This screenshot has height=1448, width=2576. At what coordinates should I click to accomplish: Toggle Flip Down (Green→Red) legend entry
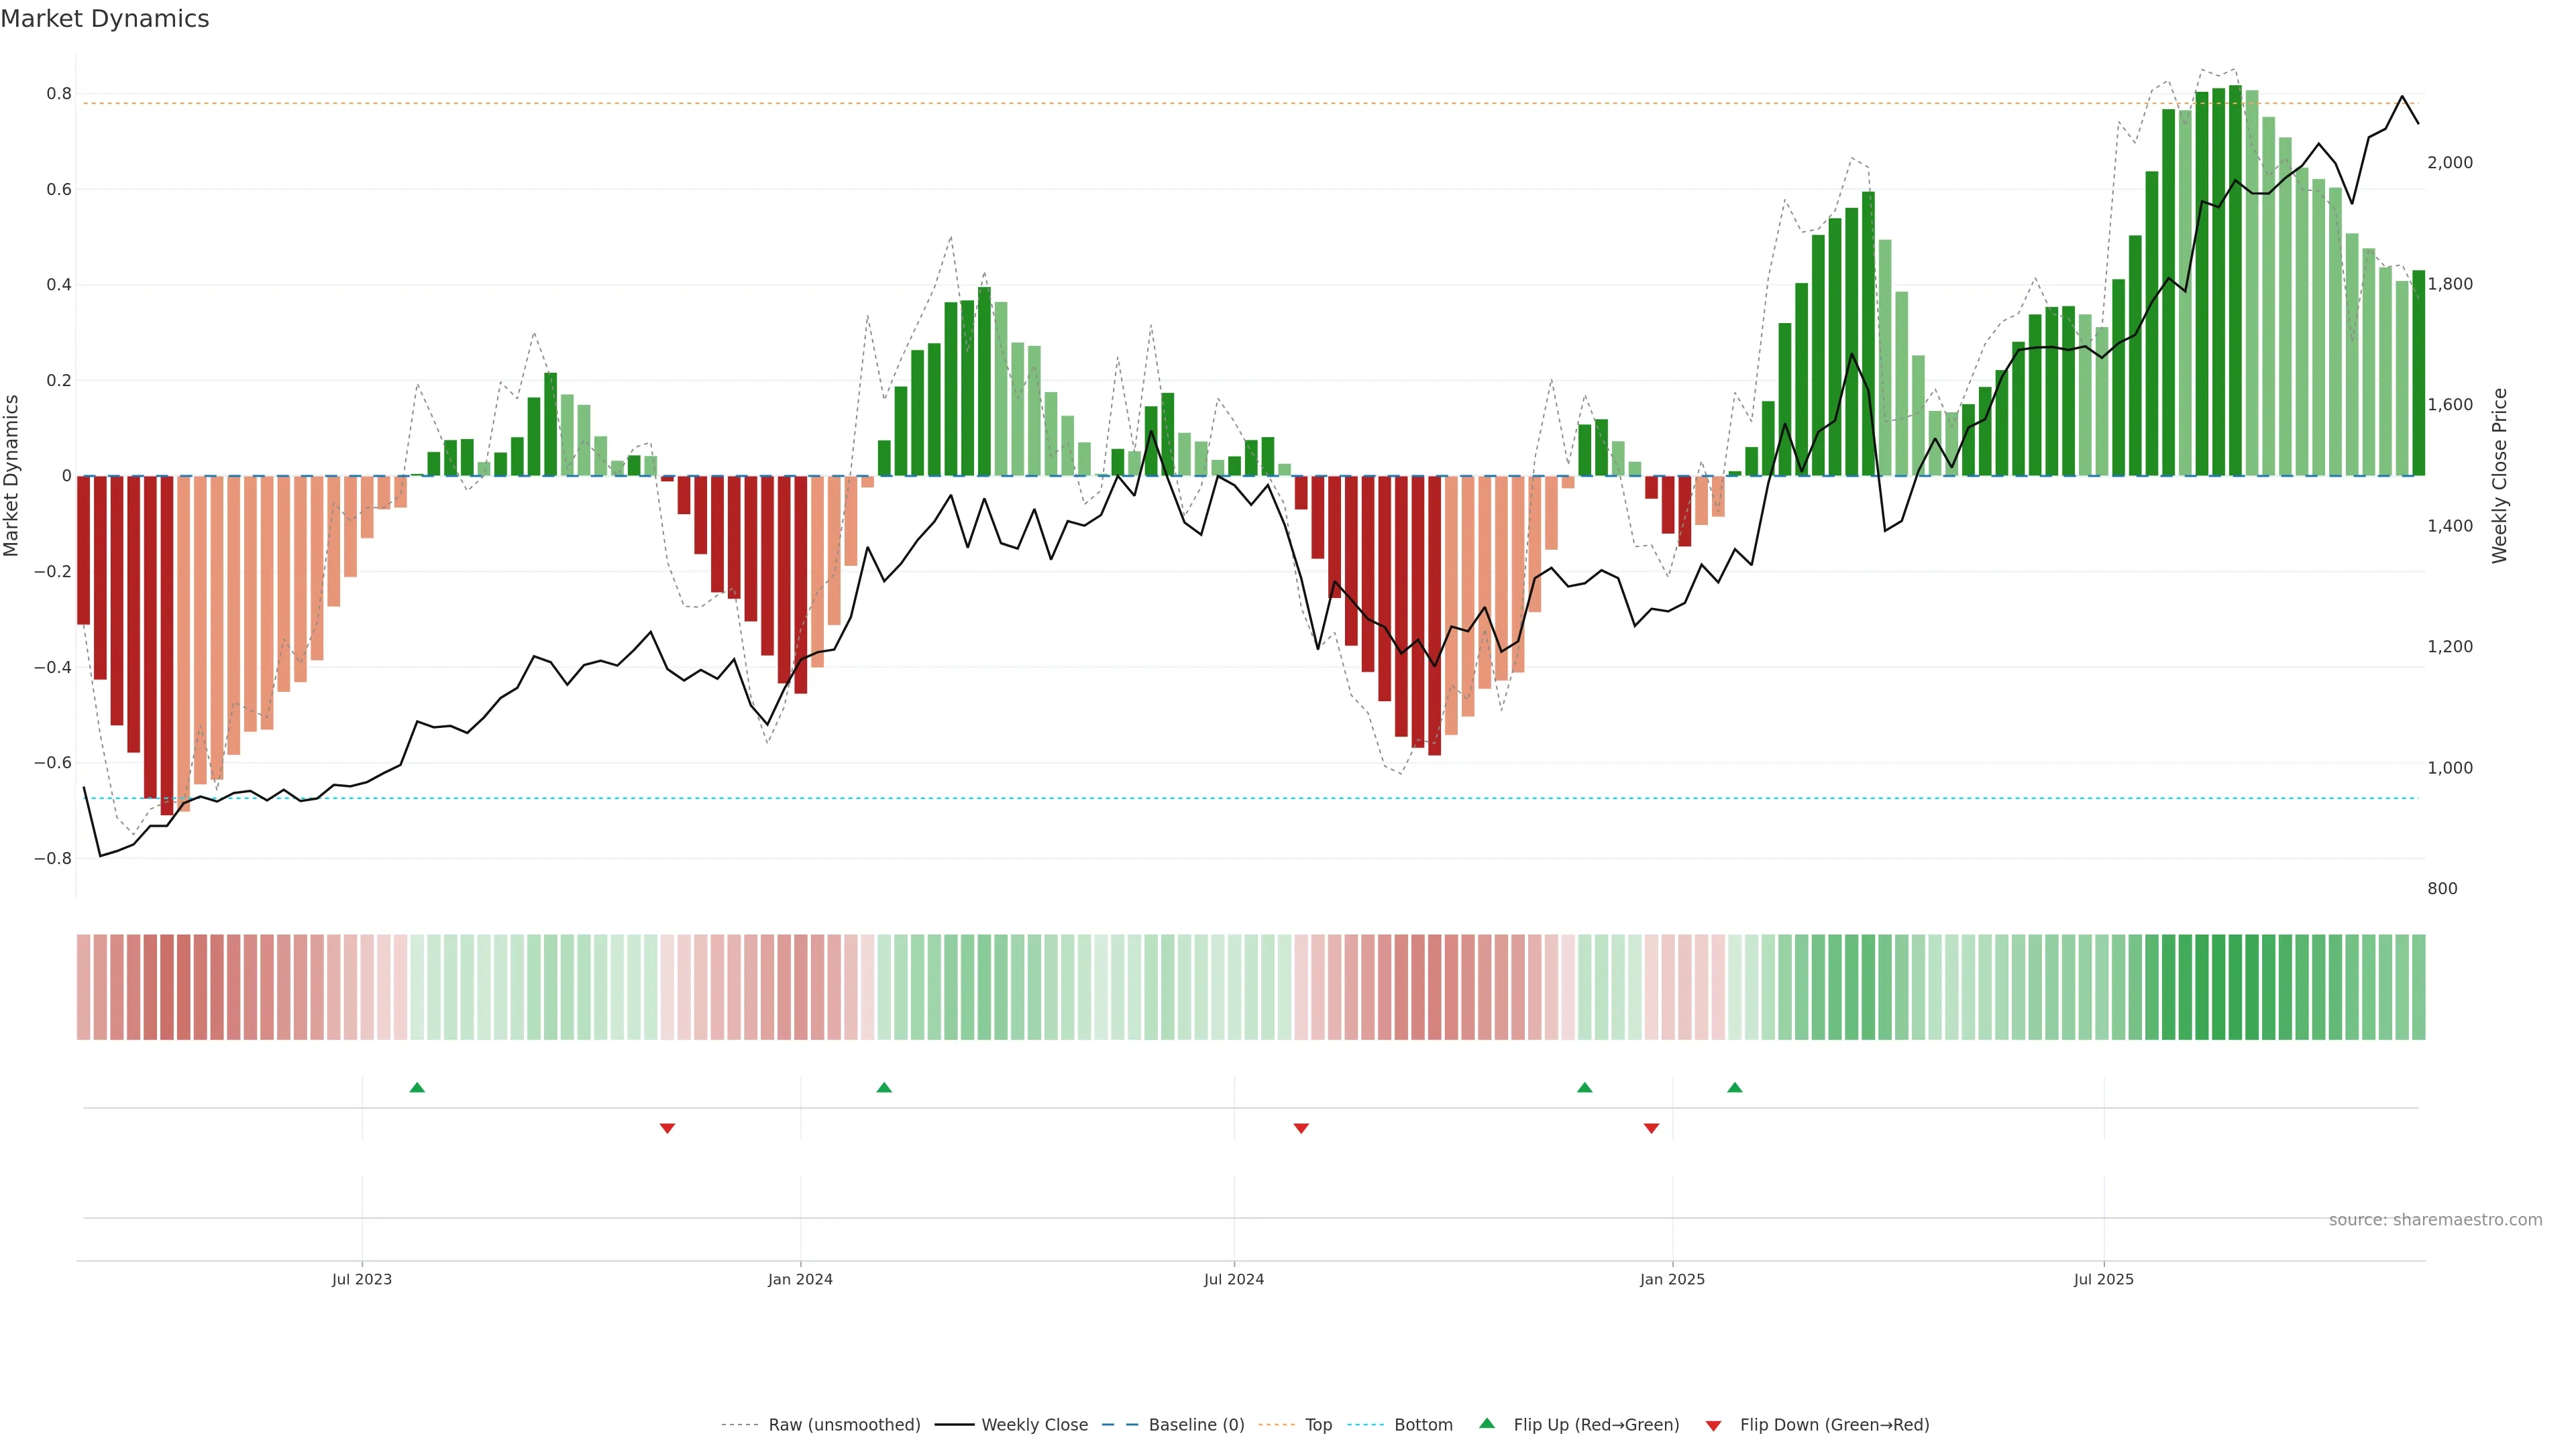(x=1834, y=1425)
